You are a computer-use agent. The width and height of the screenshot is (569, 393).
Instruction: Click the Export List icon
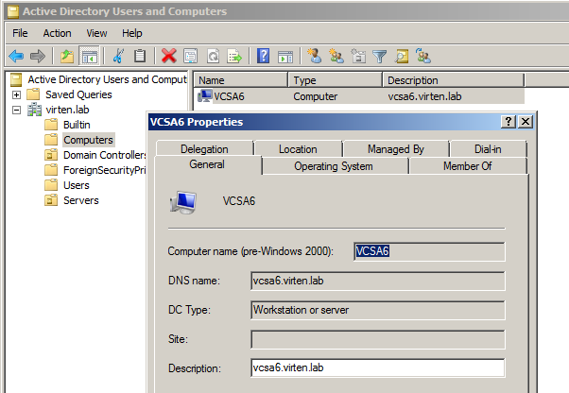coord(234,56)
